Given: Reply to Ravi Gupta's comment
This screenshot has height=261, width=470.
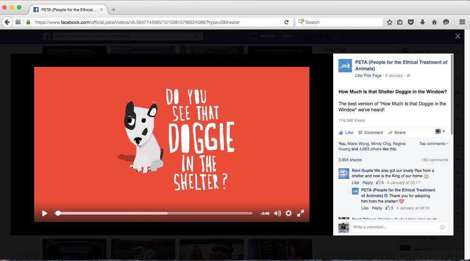Looking at the screenshot, I should 368,183.
